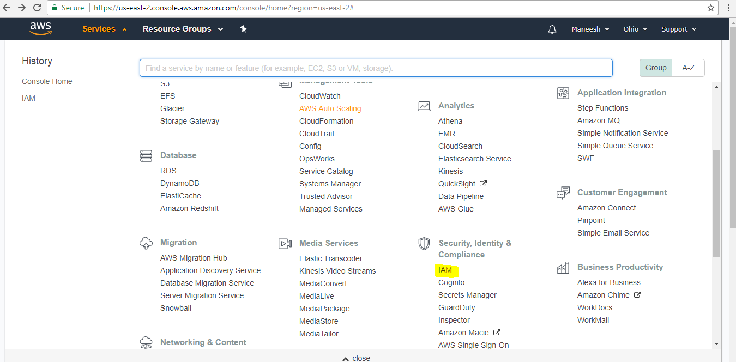Open Amazon Connect
736x362 pixels.
pos(607,208)
